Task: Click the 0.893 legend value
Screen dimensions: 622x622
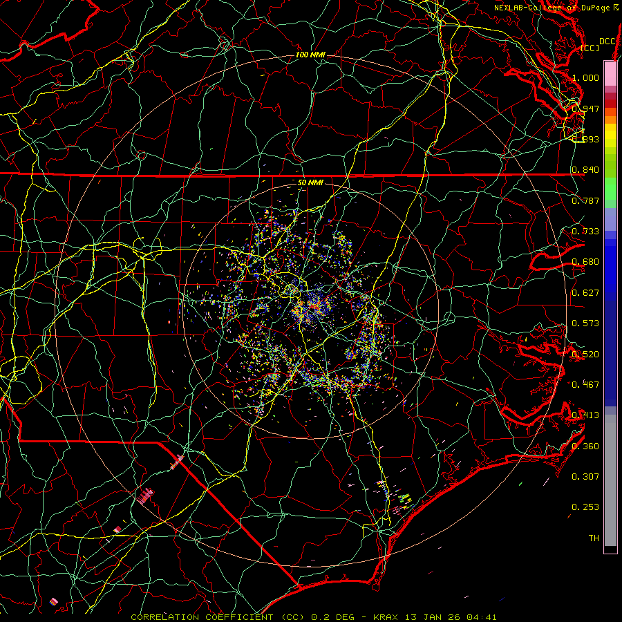Action: (x=585, y=139)
